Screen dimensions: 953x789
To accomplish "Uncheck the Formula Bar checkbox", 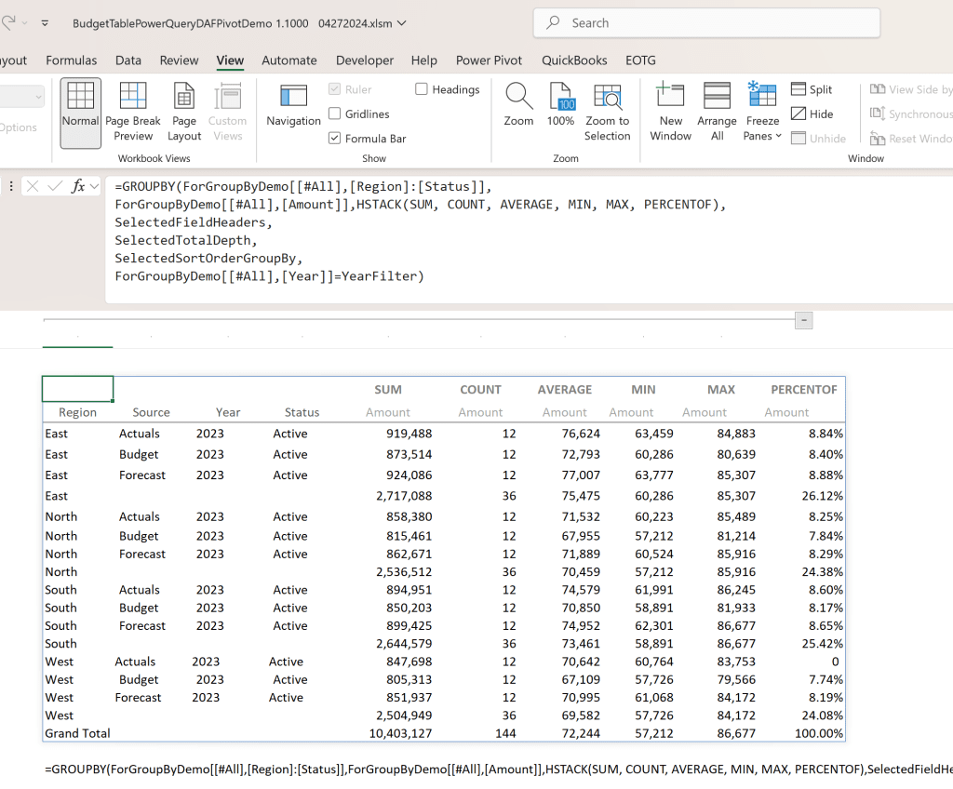I will (335, 138).
